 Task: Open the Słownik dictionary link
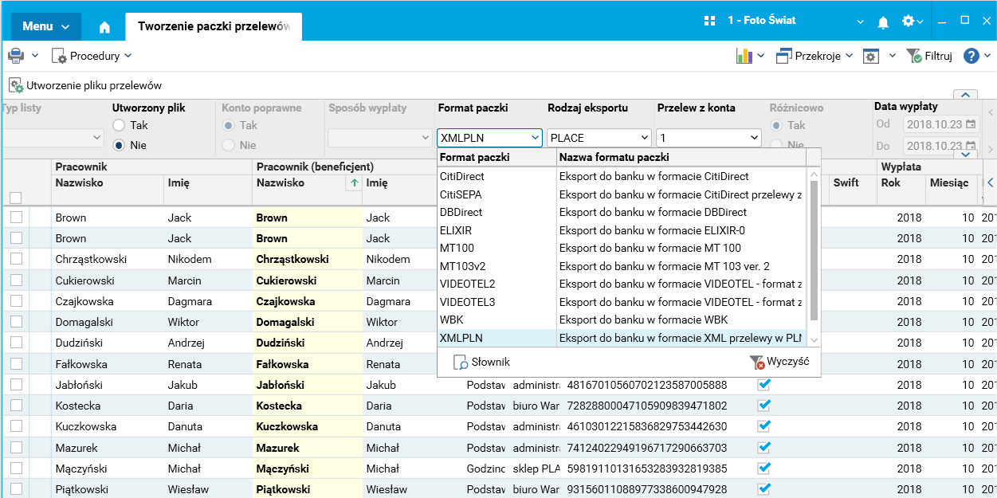482,362
